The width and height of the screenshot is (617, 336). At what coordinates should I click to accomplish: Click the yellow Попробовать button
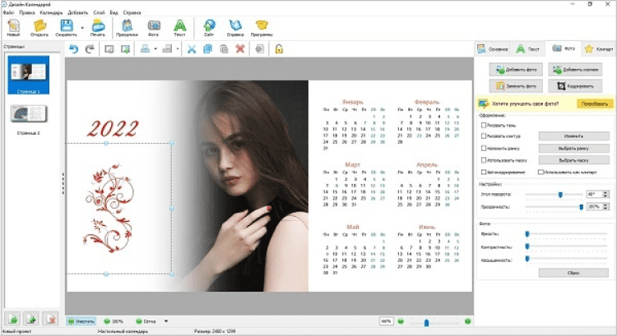[x=595, y=104]
